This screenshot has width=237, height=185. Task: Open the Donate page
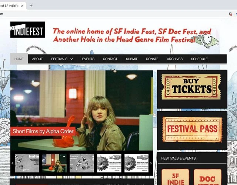tap(152, 59)
